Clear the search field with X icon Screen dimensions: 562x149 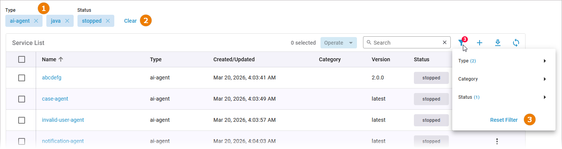click(x=445, y=42)
